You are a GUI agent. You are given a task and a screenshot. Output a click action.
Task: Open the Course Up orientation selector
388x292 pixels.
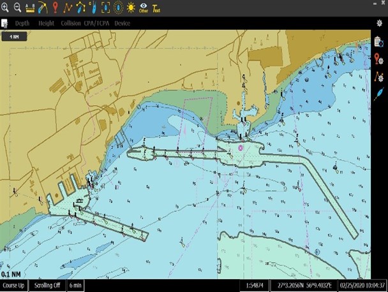(13, 286)
